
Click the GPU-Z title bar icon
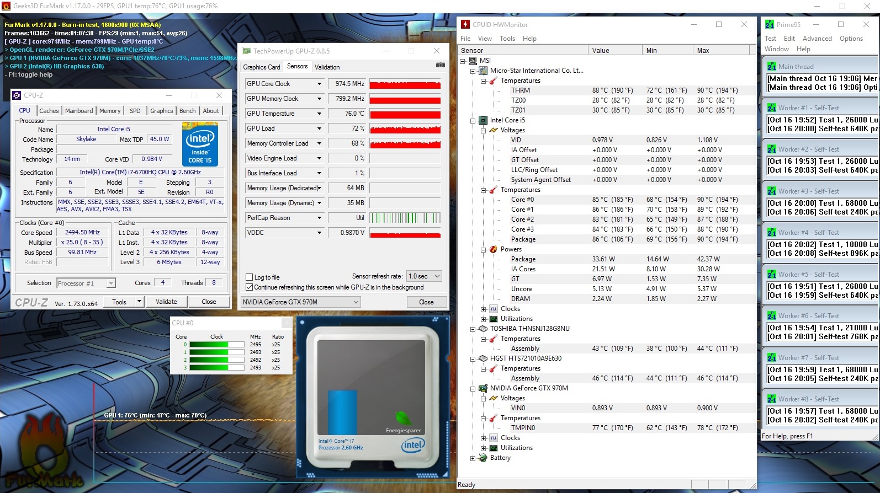click(247, 51)
